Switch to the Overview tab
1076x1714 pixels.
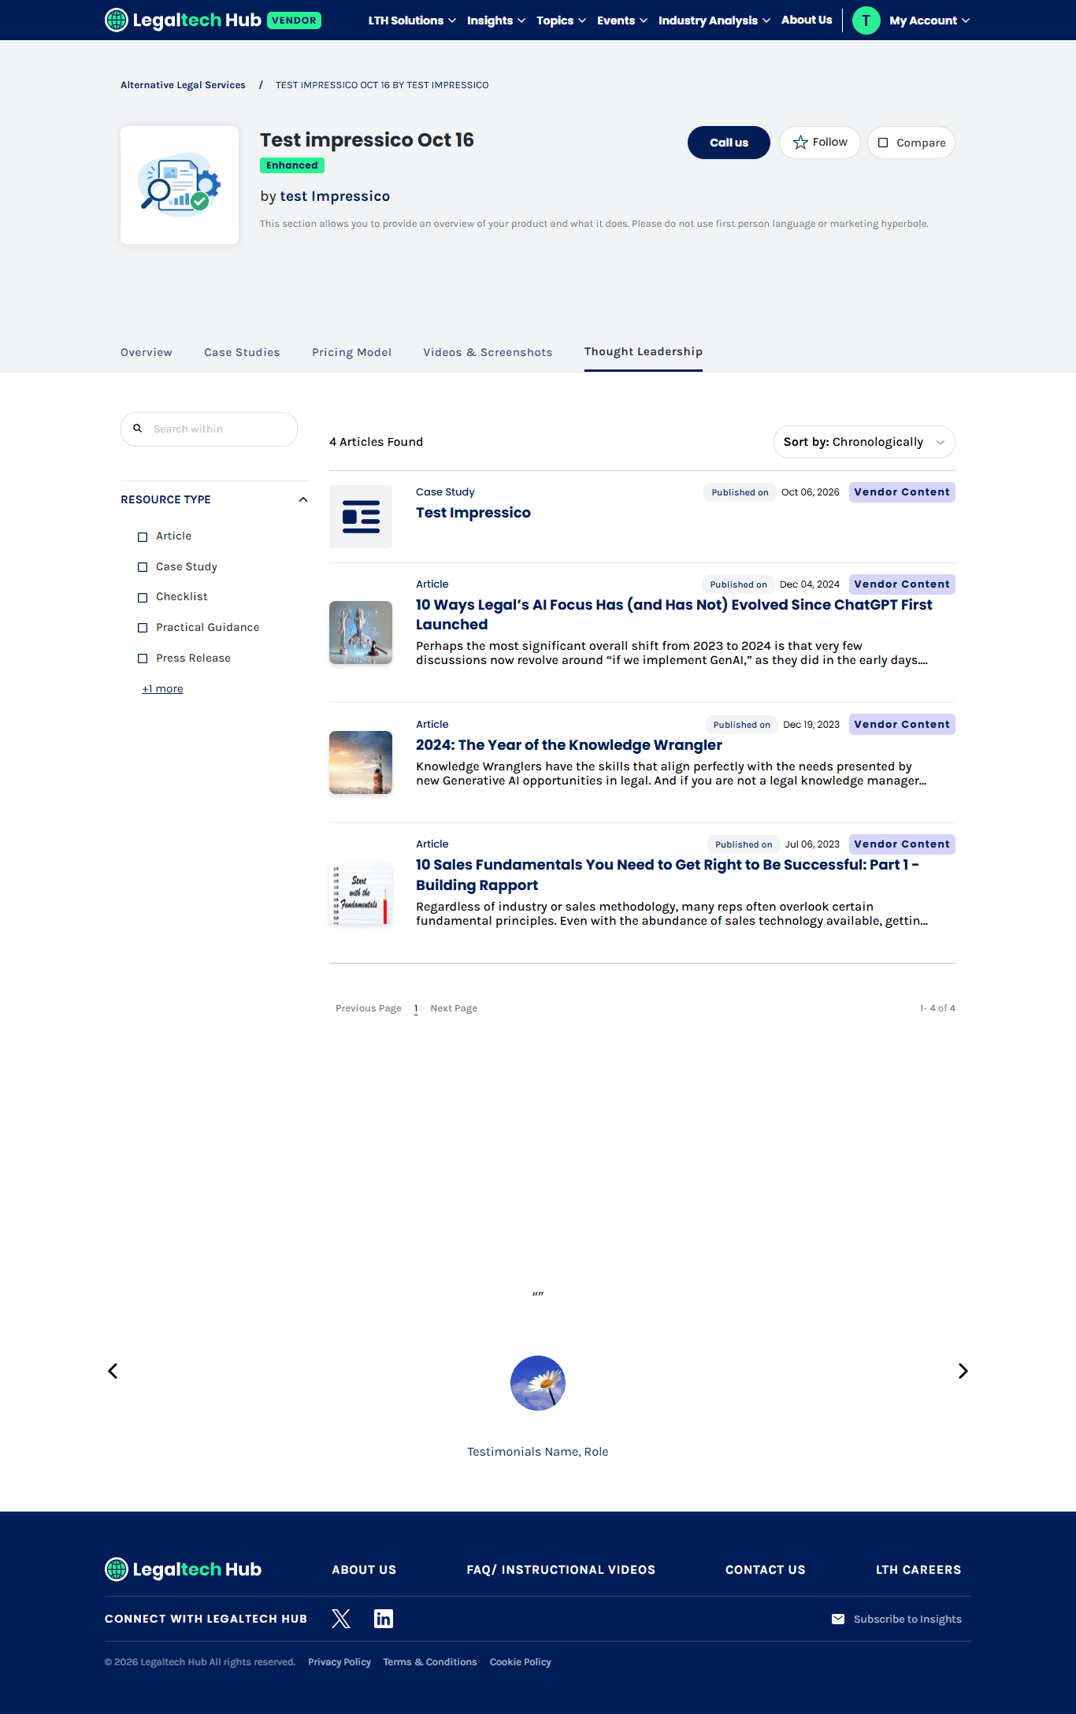[147, 352]
